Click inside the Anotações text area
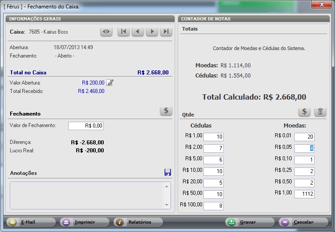 (x=90, y=195)
